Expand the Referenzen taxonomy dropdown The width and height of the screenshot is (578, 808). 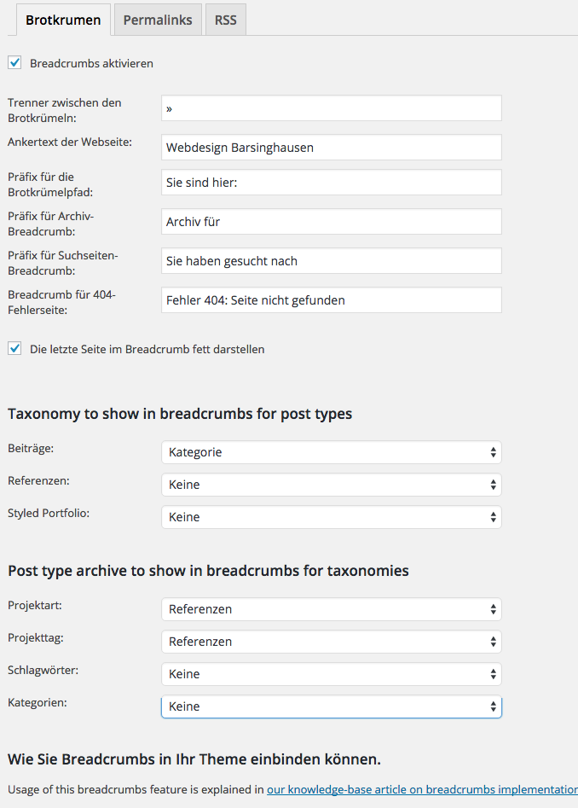pyautogui.click(x=331, y=485)
